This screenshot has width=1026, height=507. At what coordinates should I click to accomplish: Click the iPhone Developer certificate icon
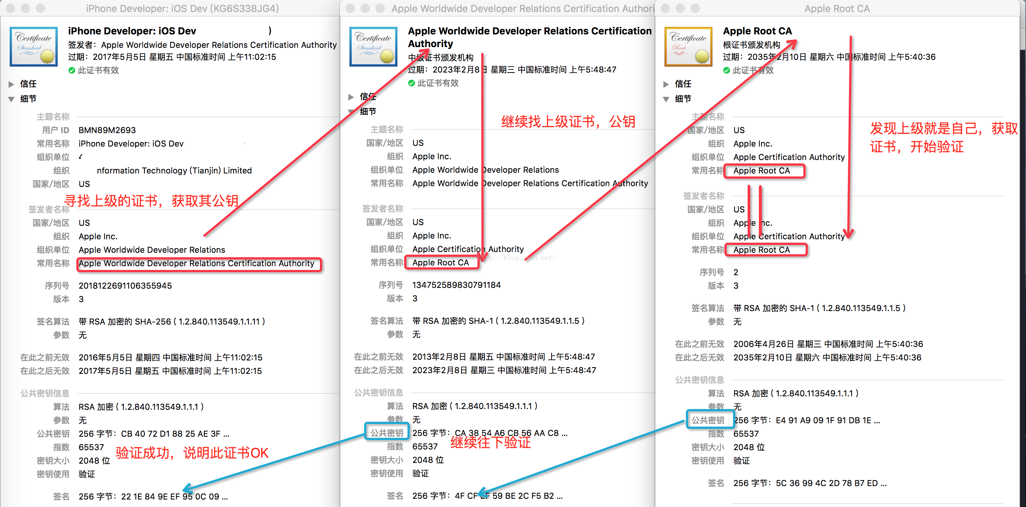pyautogui.click(x=33, y=46)
